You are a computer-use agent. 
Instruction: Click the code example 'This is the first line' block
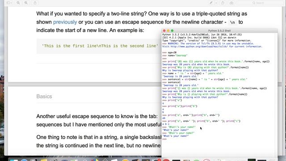click(100, 46)
